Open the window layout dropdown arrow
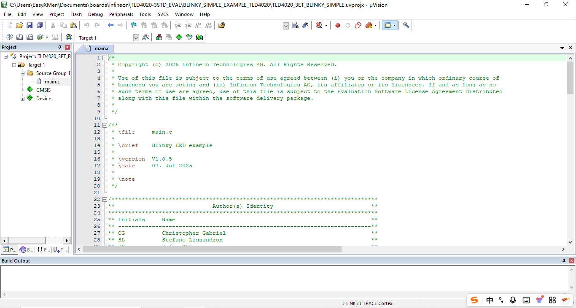576x308 pixels. 394,26
